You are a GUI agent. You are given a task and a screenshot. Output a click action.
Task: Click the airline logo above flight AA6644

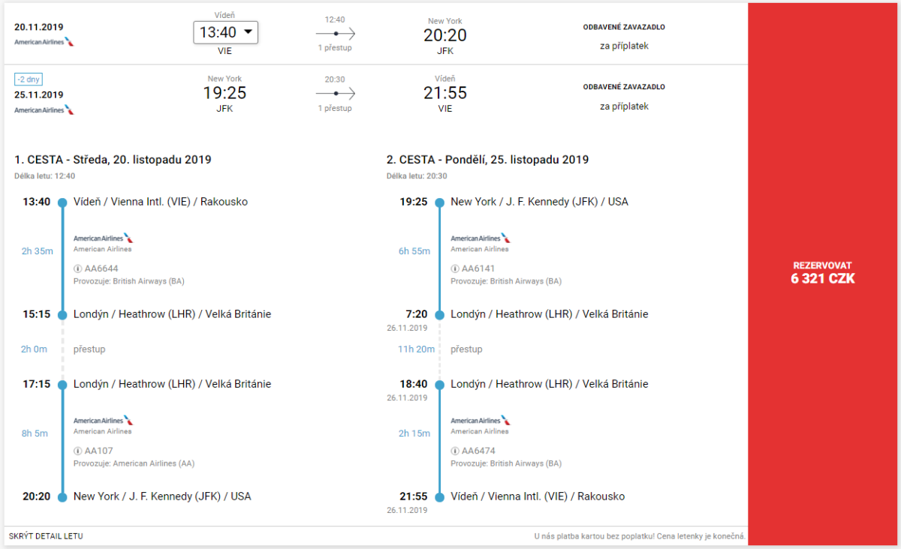pos(103,238)
